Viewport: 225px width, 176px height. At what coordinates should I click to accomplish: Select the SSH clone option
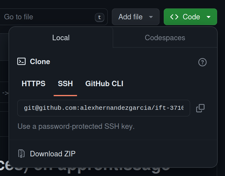click(65, 84)
